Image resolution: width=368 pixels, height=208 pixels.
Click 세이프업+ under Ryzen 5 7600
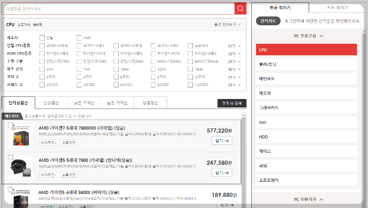[x=48, y=175]
